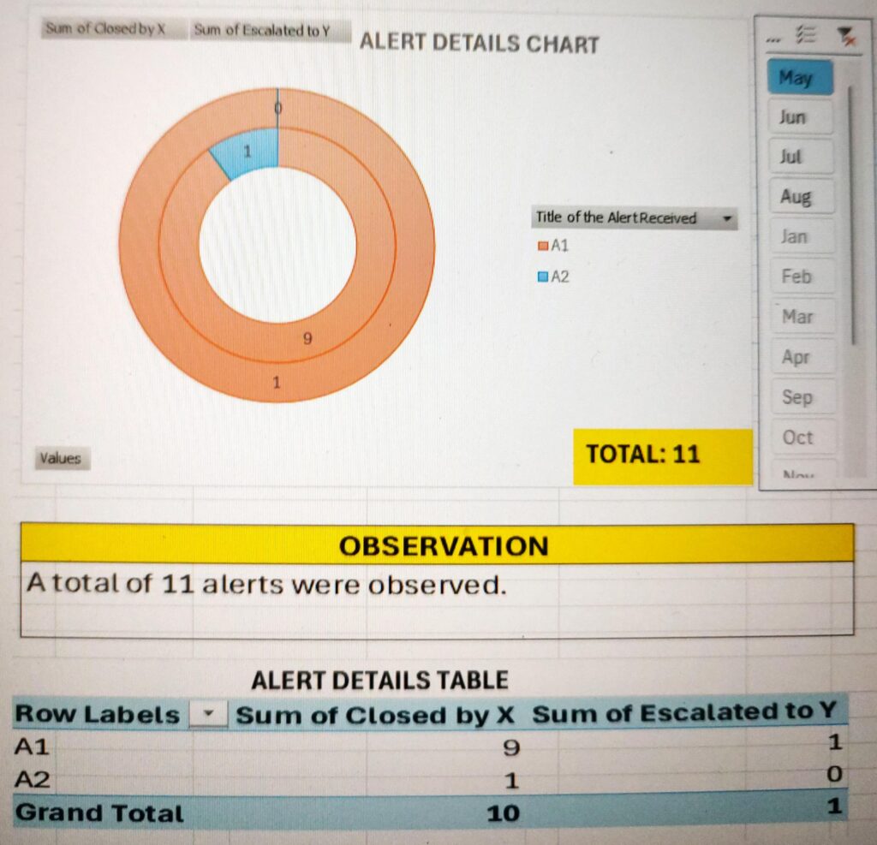Viewport: 877px width, 845px height.
Task: Click the slicer vertical scrollbar
Action: pyautogui.click(x=851, y=214)
